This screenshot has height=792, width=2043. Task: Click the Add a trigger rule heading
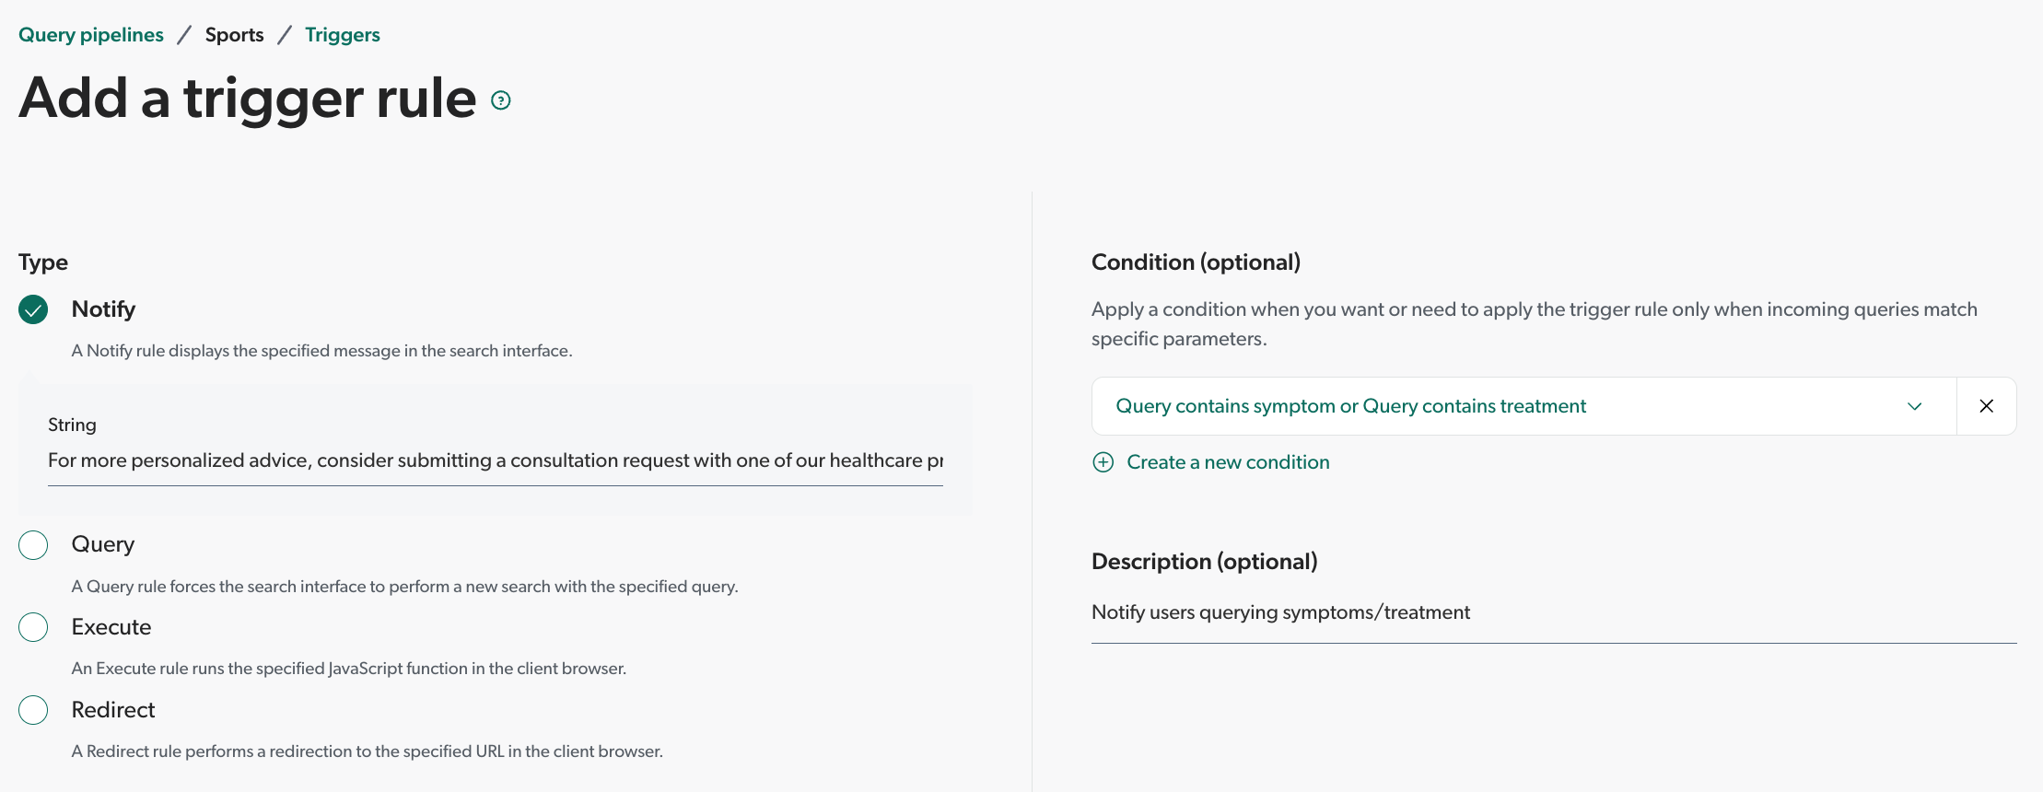[x=248, y=99]
